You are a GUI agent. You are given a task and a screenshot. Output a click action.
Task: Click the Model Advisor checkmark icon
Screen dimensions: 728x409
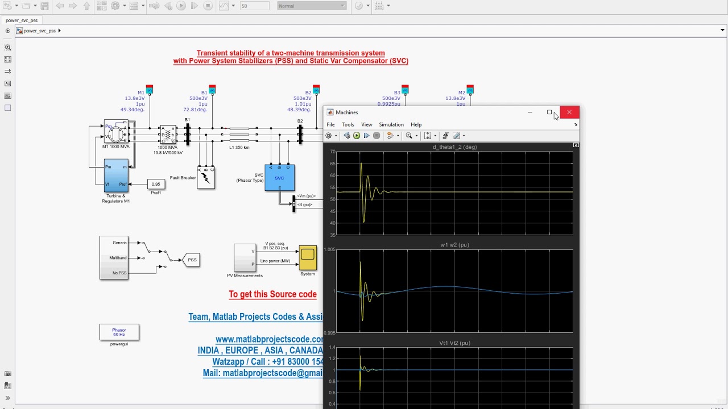359,6
